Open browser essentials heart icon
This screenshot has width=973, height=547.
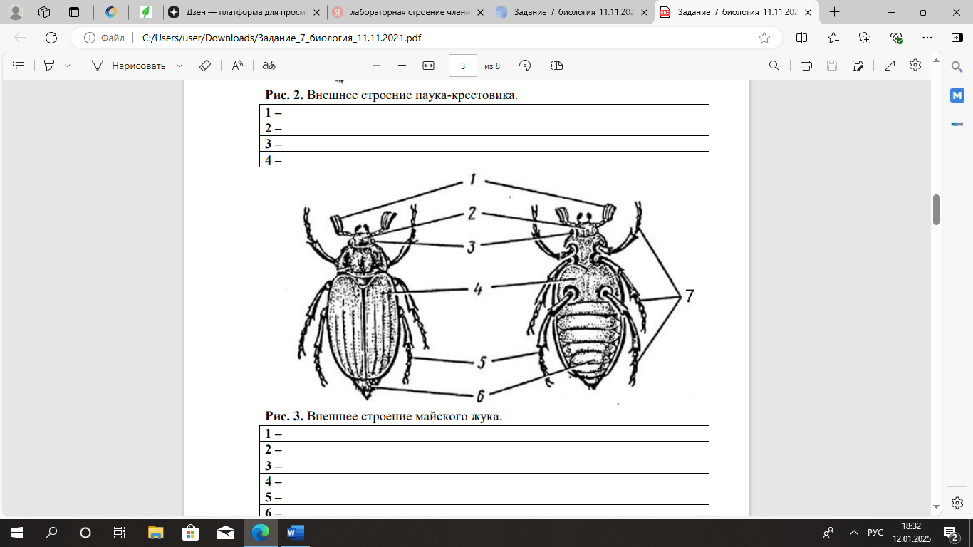point(896,38)
